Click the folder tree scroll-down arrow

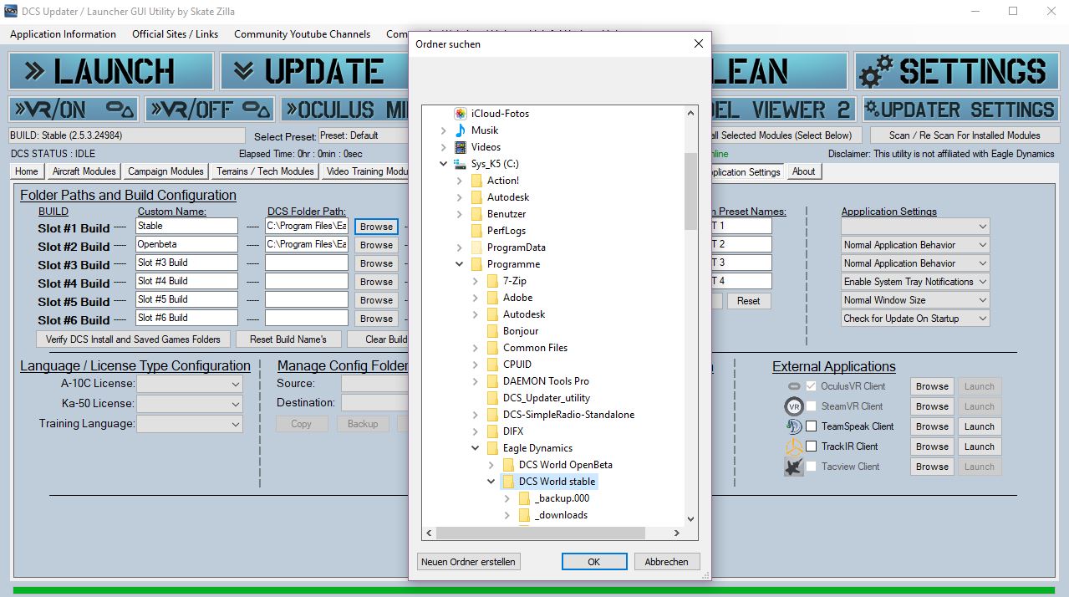[x=690, y=518]
